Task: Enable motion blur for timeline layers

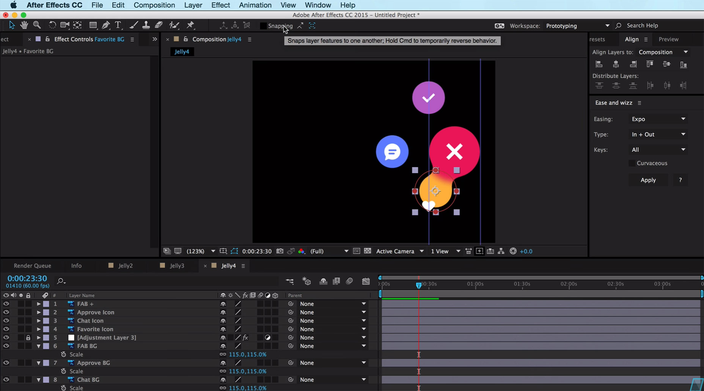Action: [x=349, y=281]
